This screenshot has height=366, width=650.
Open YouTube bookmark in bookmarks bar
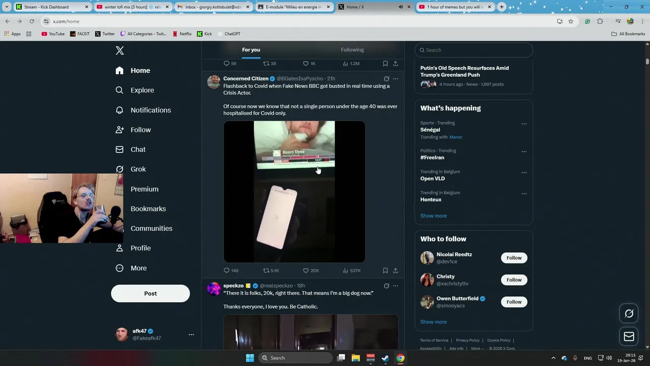pyautogui.click(x=53, y=34)
